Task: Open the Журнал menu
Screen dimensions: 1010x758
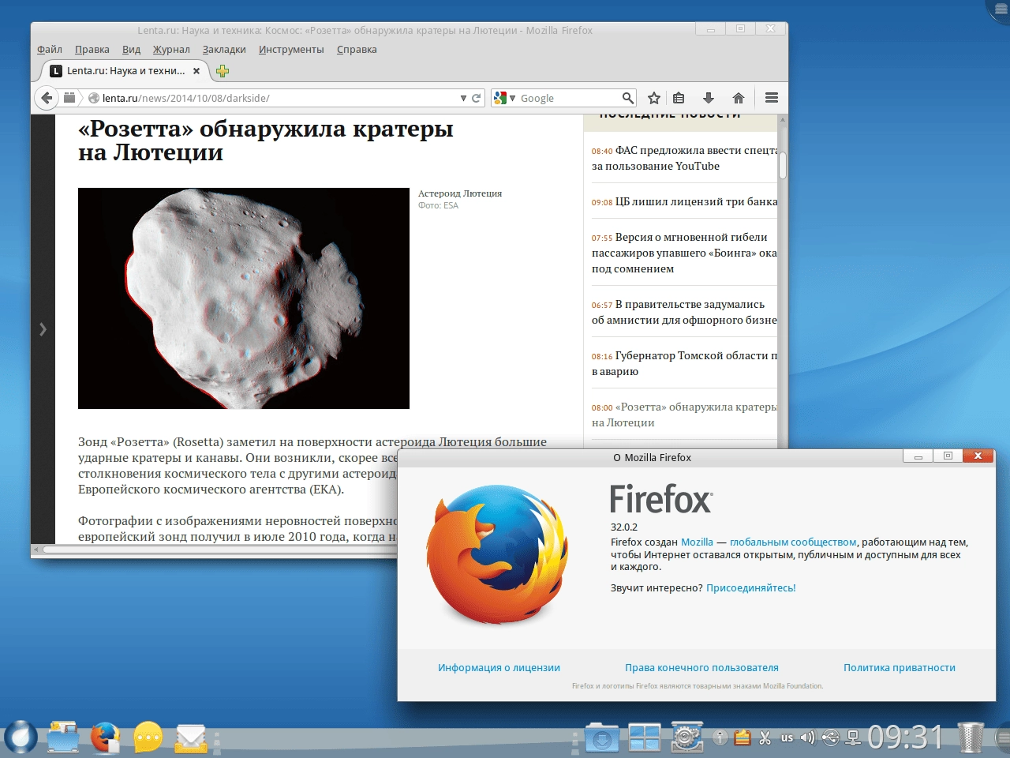Action: (171, 49)
